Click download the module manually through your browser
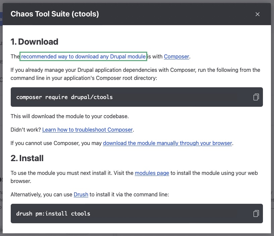Viewport: 274px width, 236px height. click(x=168, y=143)
